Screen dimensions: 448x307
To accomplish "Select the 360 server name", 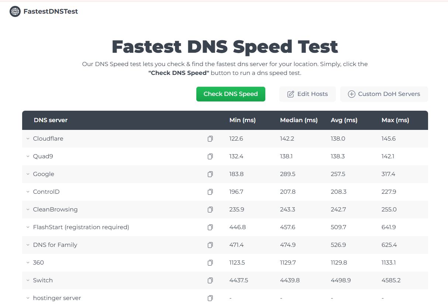I will tap(38, 263).
